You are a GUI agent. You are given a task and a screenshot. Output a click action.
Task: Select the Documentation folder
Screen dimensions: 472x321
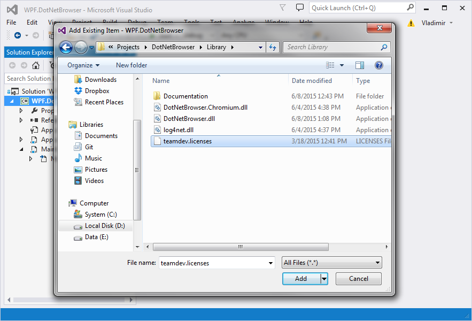click(x=180, y=96)
